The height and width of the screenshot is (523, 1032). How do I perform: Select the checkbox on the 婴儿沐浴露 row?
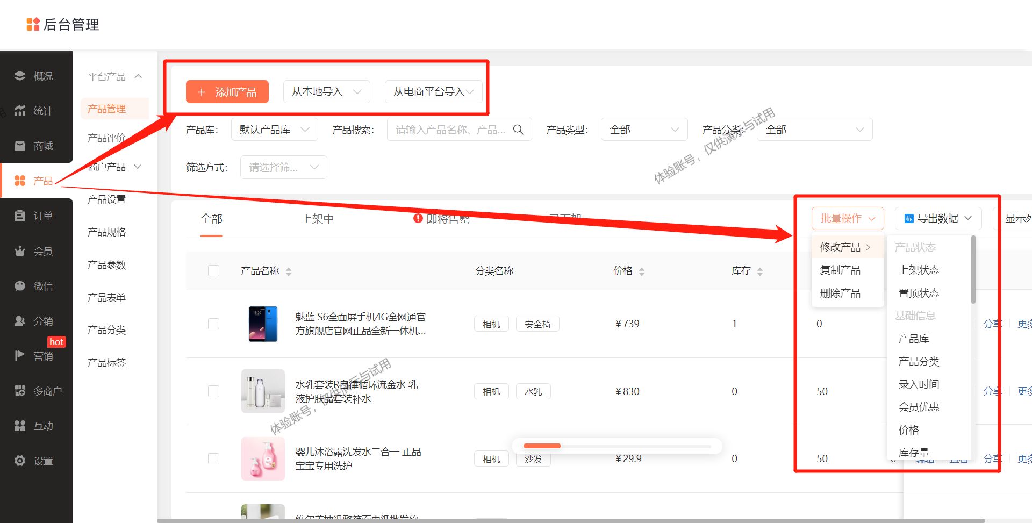213,458
